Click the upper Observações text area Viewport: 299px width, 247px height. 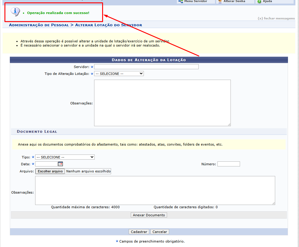[x=162, y=103]
